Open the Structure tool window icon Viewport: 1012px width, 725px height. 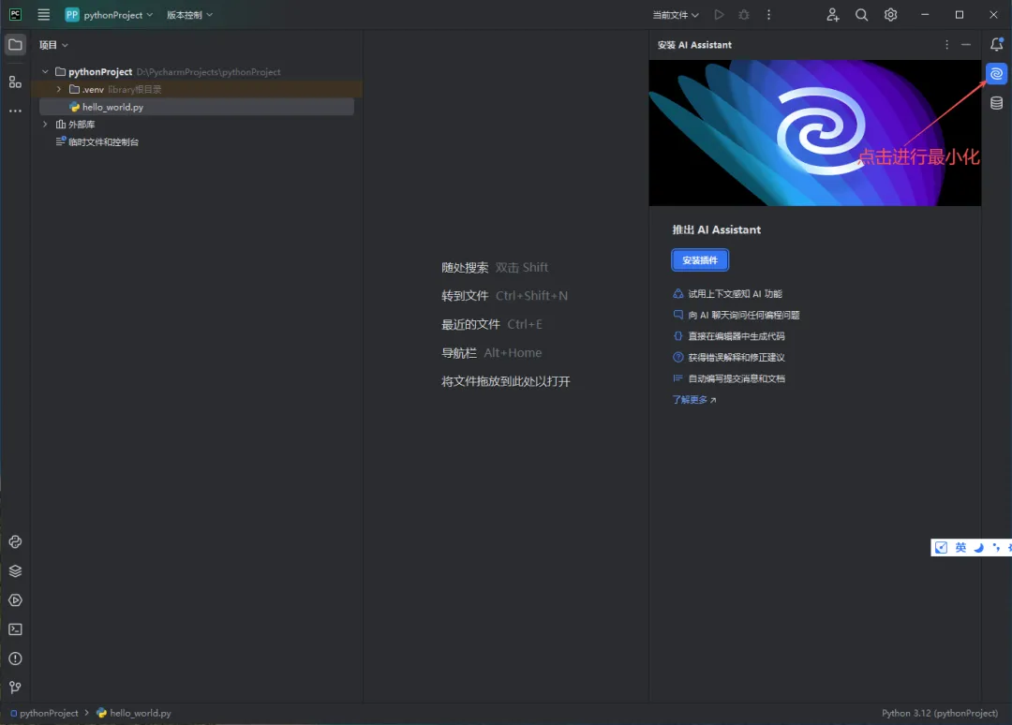click(x=16, y=81)
